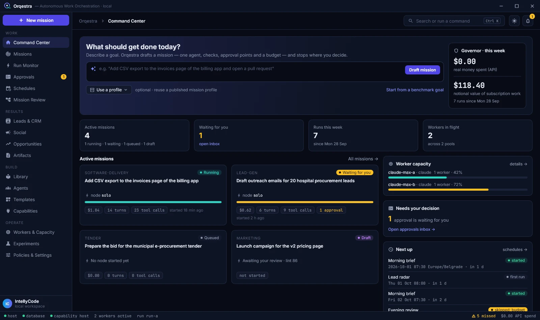Click the Capabilities plug icon
The image size is (540, 320).
click(8, 211)
